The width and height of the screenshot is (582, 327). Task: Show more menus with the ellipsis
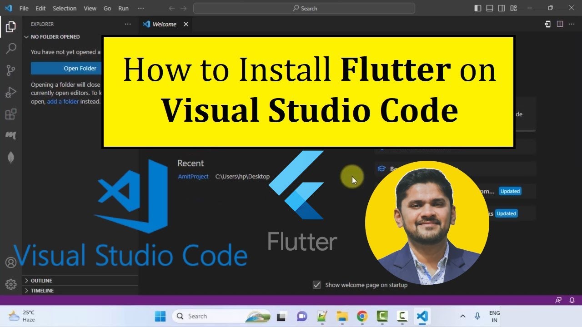pyautogui.click(x=141, y=8)
